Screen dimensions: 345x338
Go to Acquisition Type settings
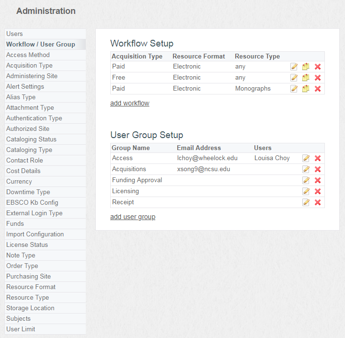(x=45, y=65)
